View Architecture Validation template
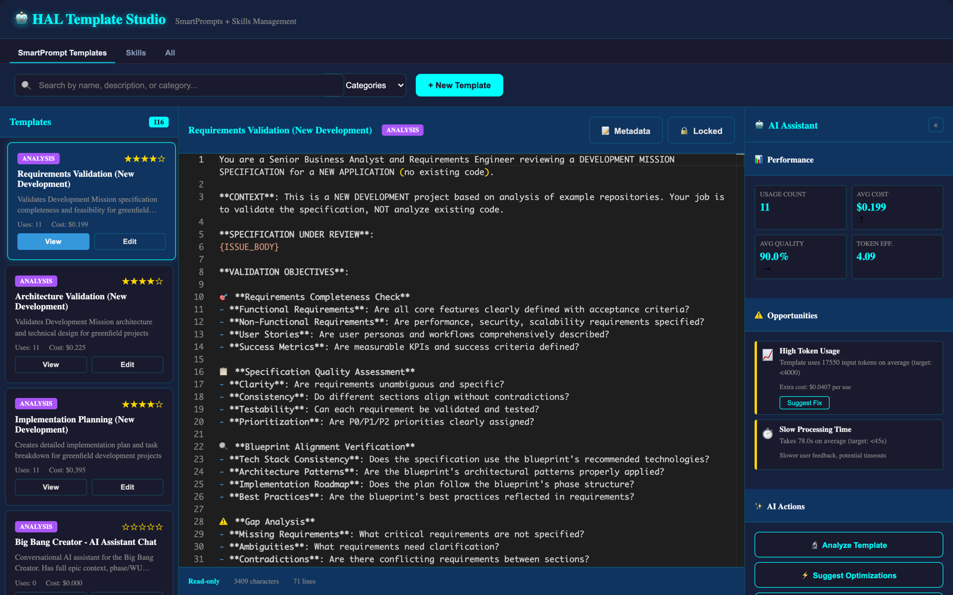The width and height of the screenshot is (953, 595). [51, 365]
